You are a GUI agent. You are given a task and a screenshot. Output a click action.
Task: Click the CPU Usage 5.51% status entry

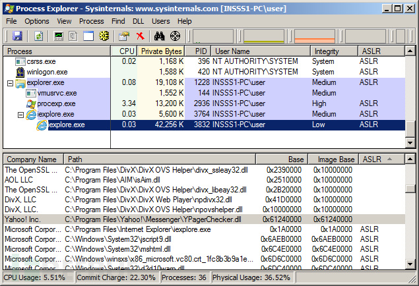click(x=38, y=277)
